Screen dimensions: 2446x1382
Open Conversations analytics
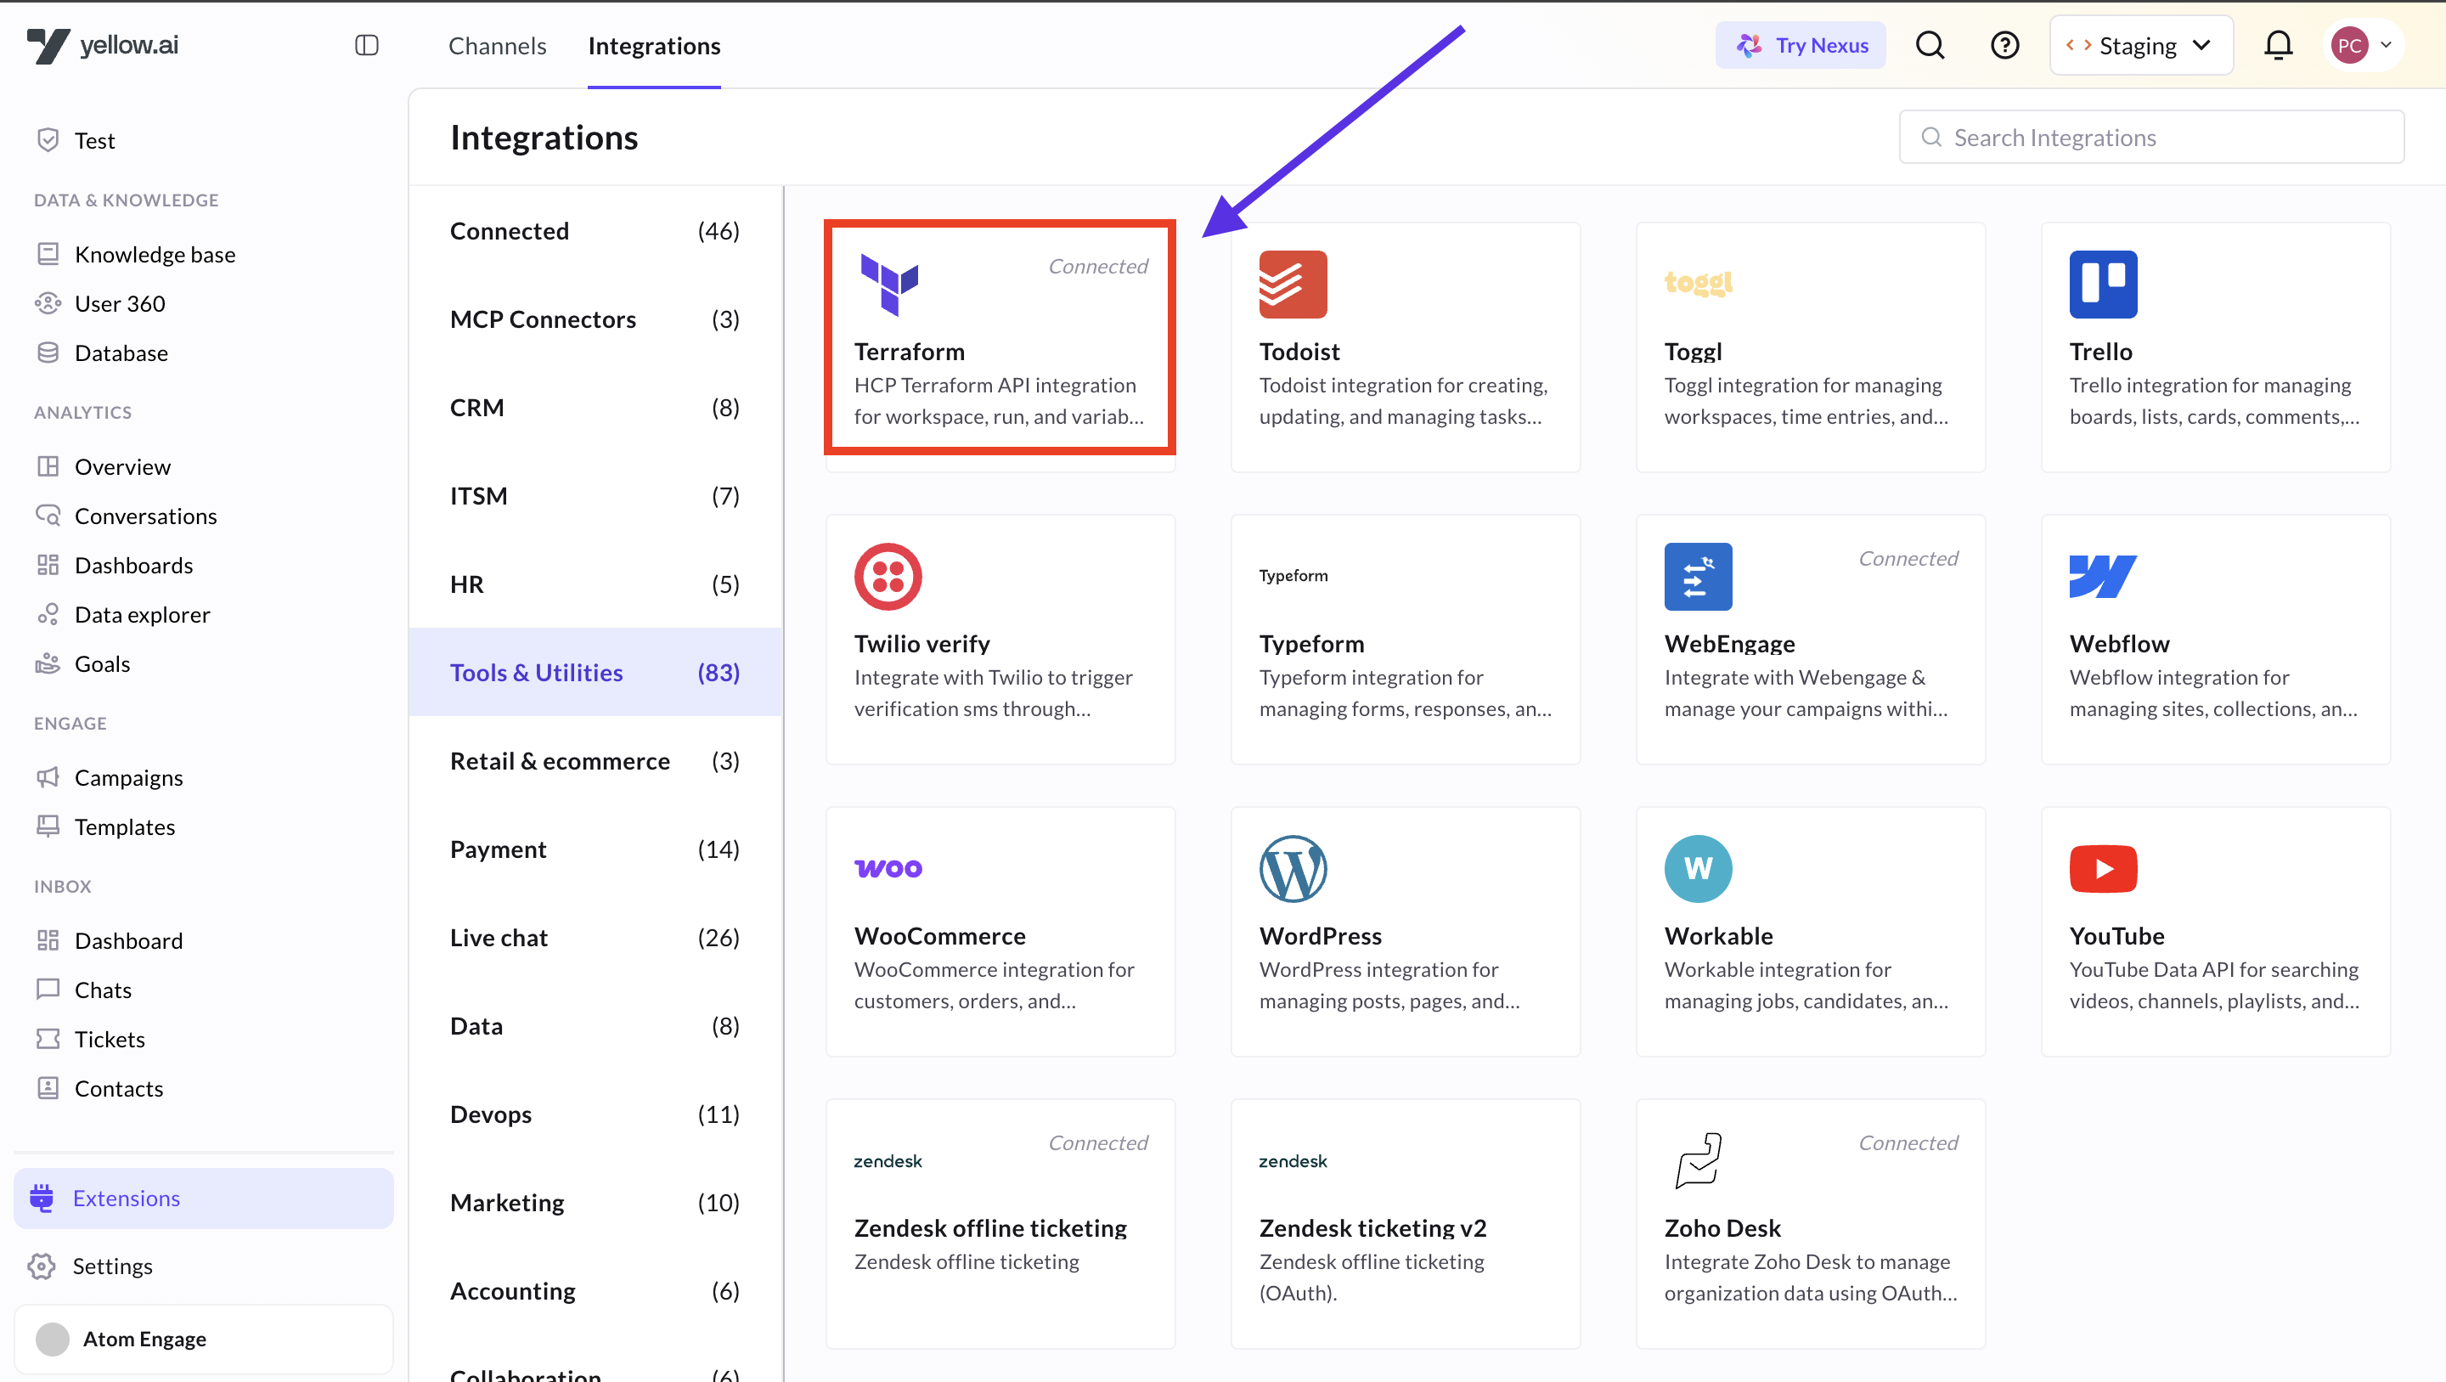click(x=204, y=516)
